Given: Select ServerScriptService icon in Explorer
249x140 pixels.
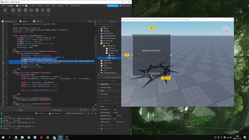Looking at the screenshot, I should point(102,38).
